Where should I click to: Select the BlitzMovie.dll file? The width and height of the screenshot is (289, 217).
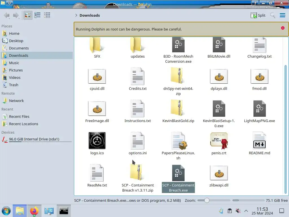point(219,48)
